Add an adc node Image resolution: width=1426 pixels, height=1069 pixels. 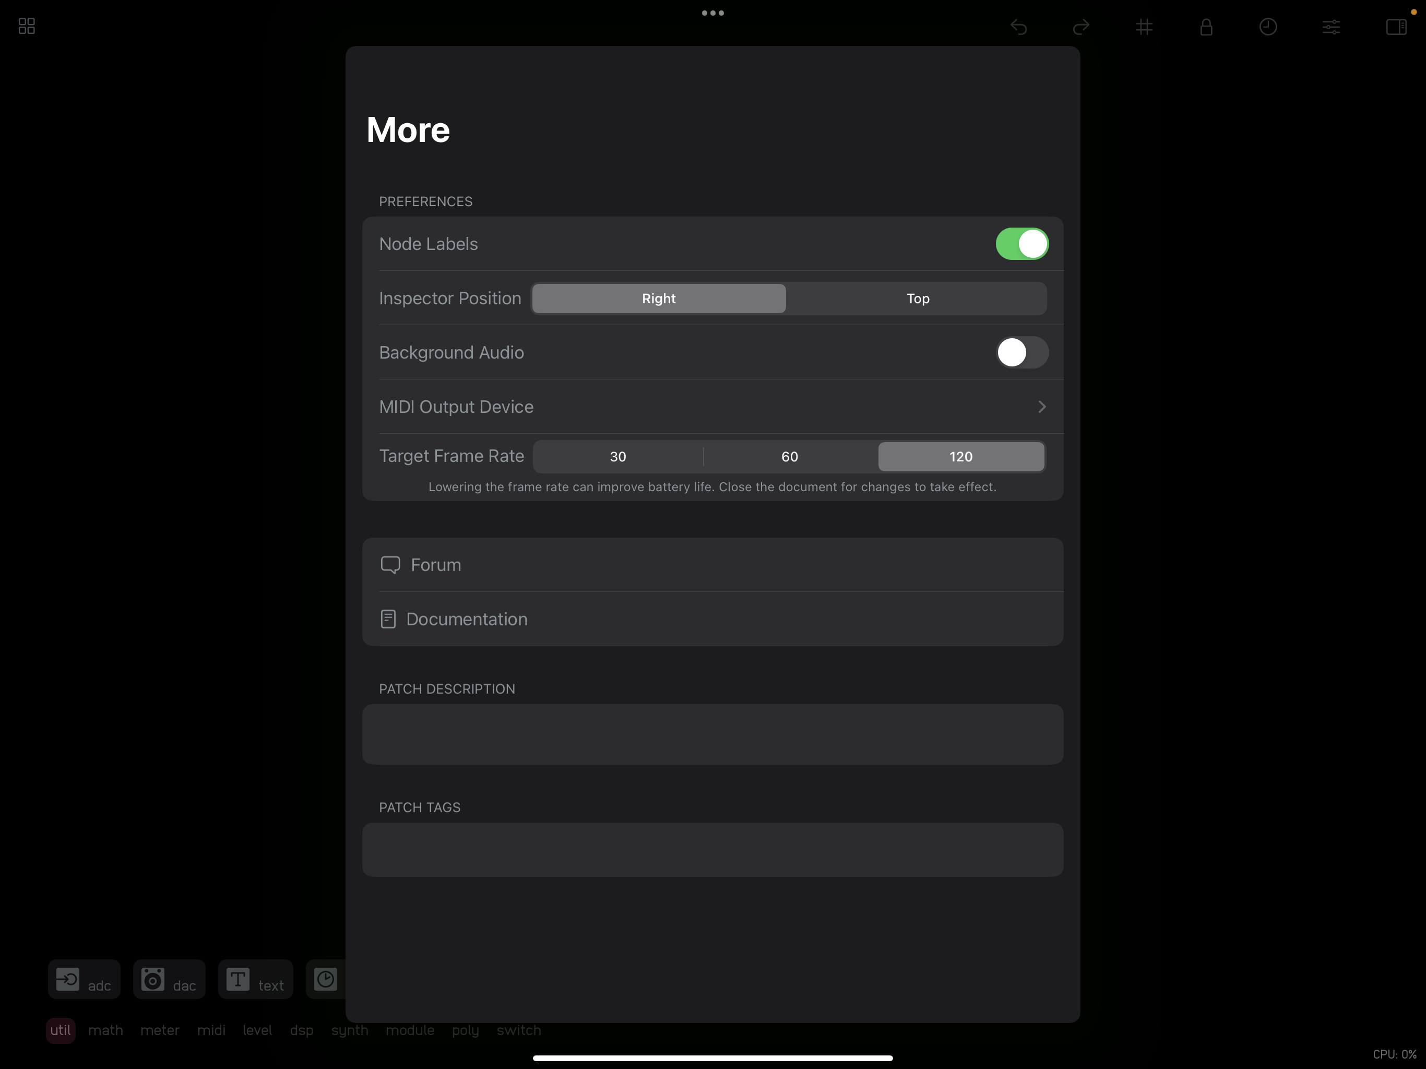84,979
